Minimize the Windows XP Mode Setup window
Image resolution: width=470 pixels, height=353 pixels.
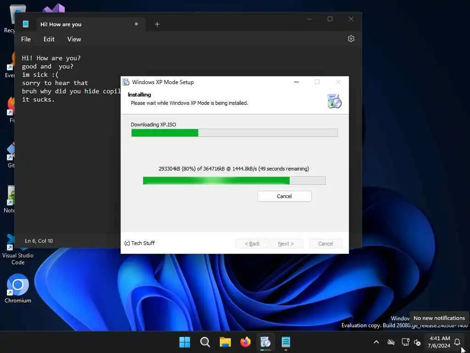click(297, 82)
